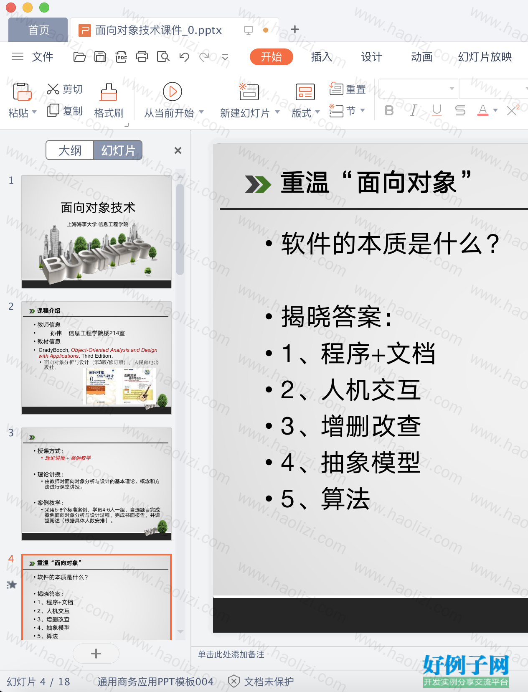Screen dimensions: 528x692
Task: Expand quick access toolbar customize arrow
Action: pos(225,57)
